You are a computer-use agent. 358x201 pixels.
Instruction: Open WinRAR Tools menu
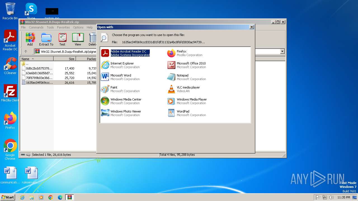click(x=50, y=27)
